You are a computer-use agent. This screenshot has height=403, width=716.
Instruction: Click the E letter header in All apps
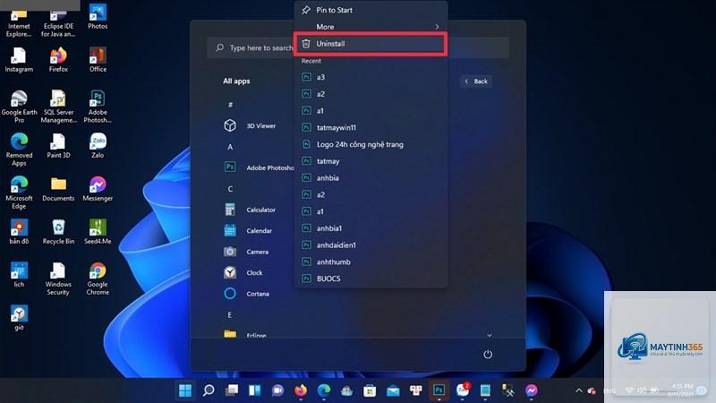click(x=230, y=315)
